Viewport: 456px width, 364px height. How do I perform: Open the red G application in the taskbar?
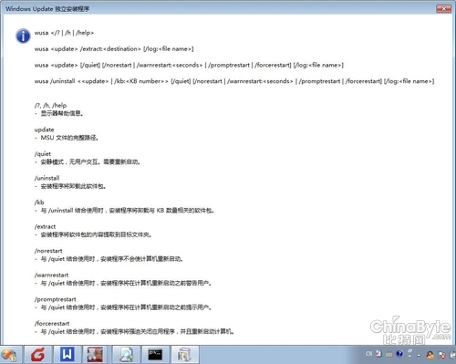(37, 355)
